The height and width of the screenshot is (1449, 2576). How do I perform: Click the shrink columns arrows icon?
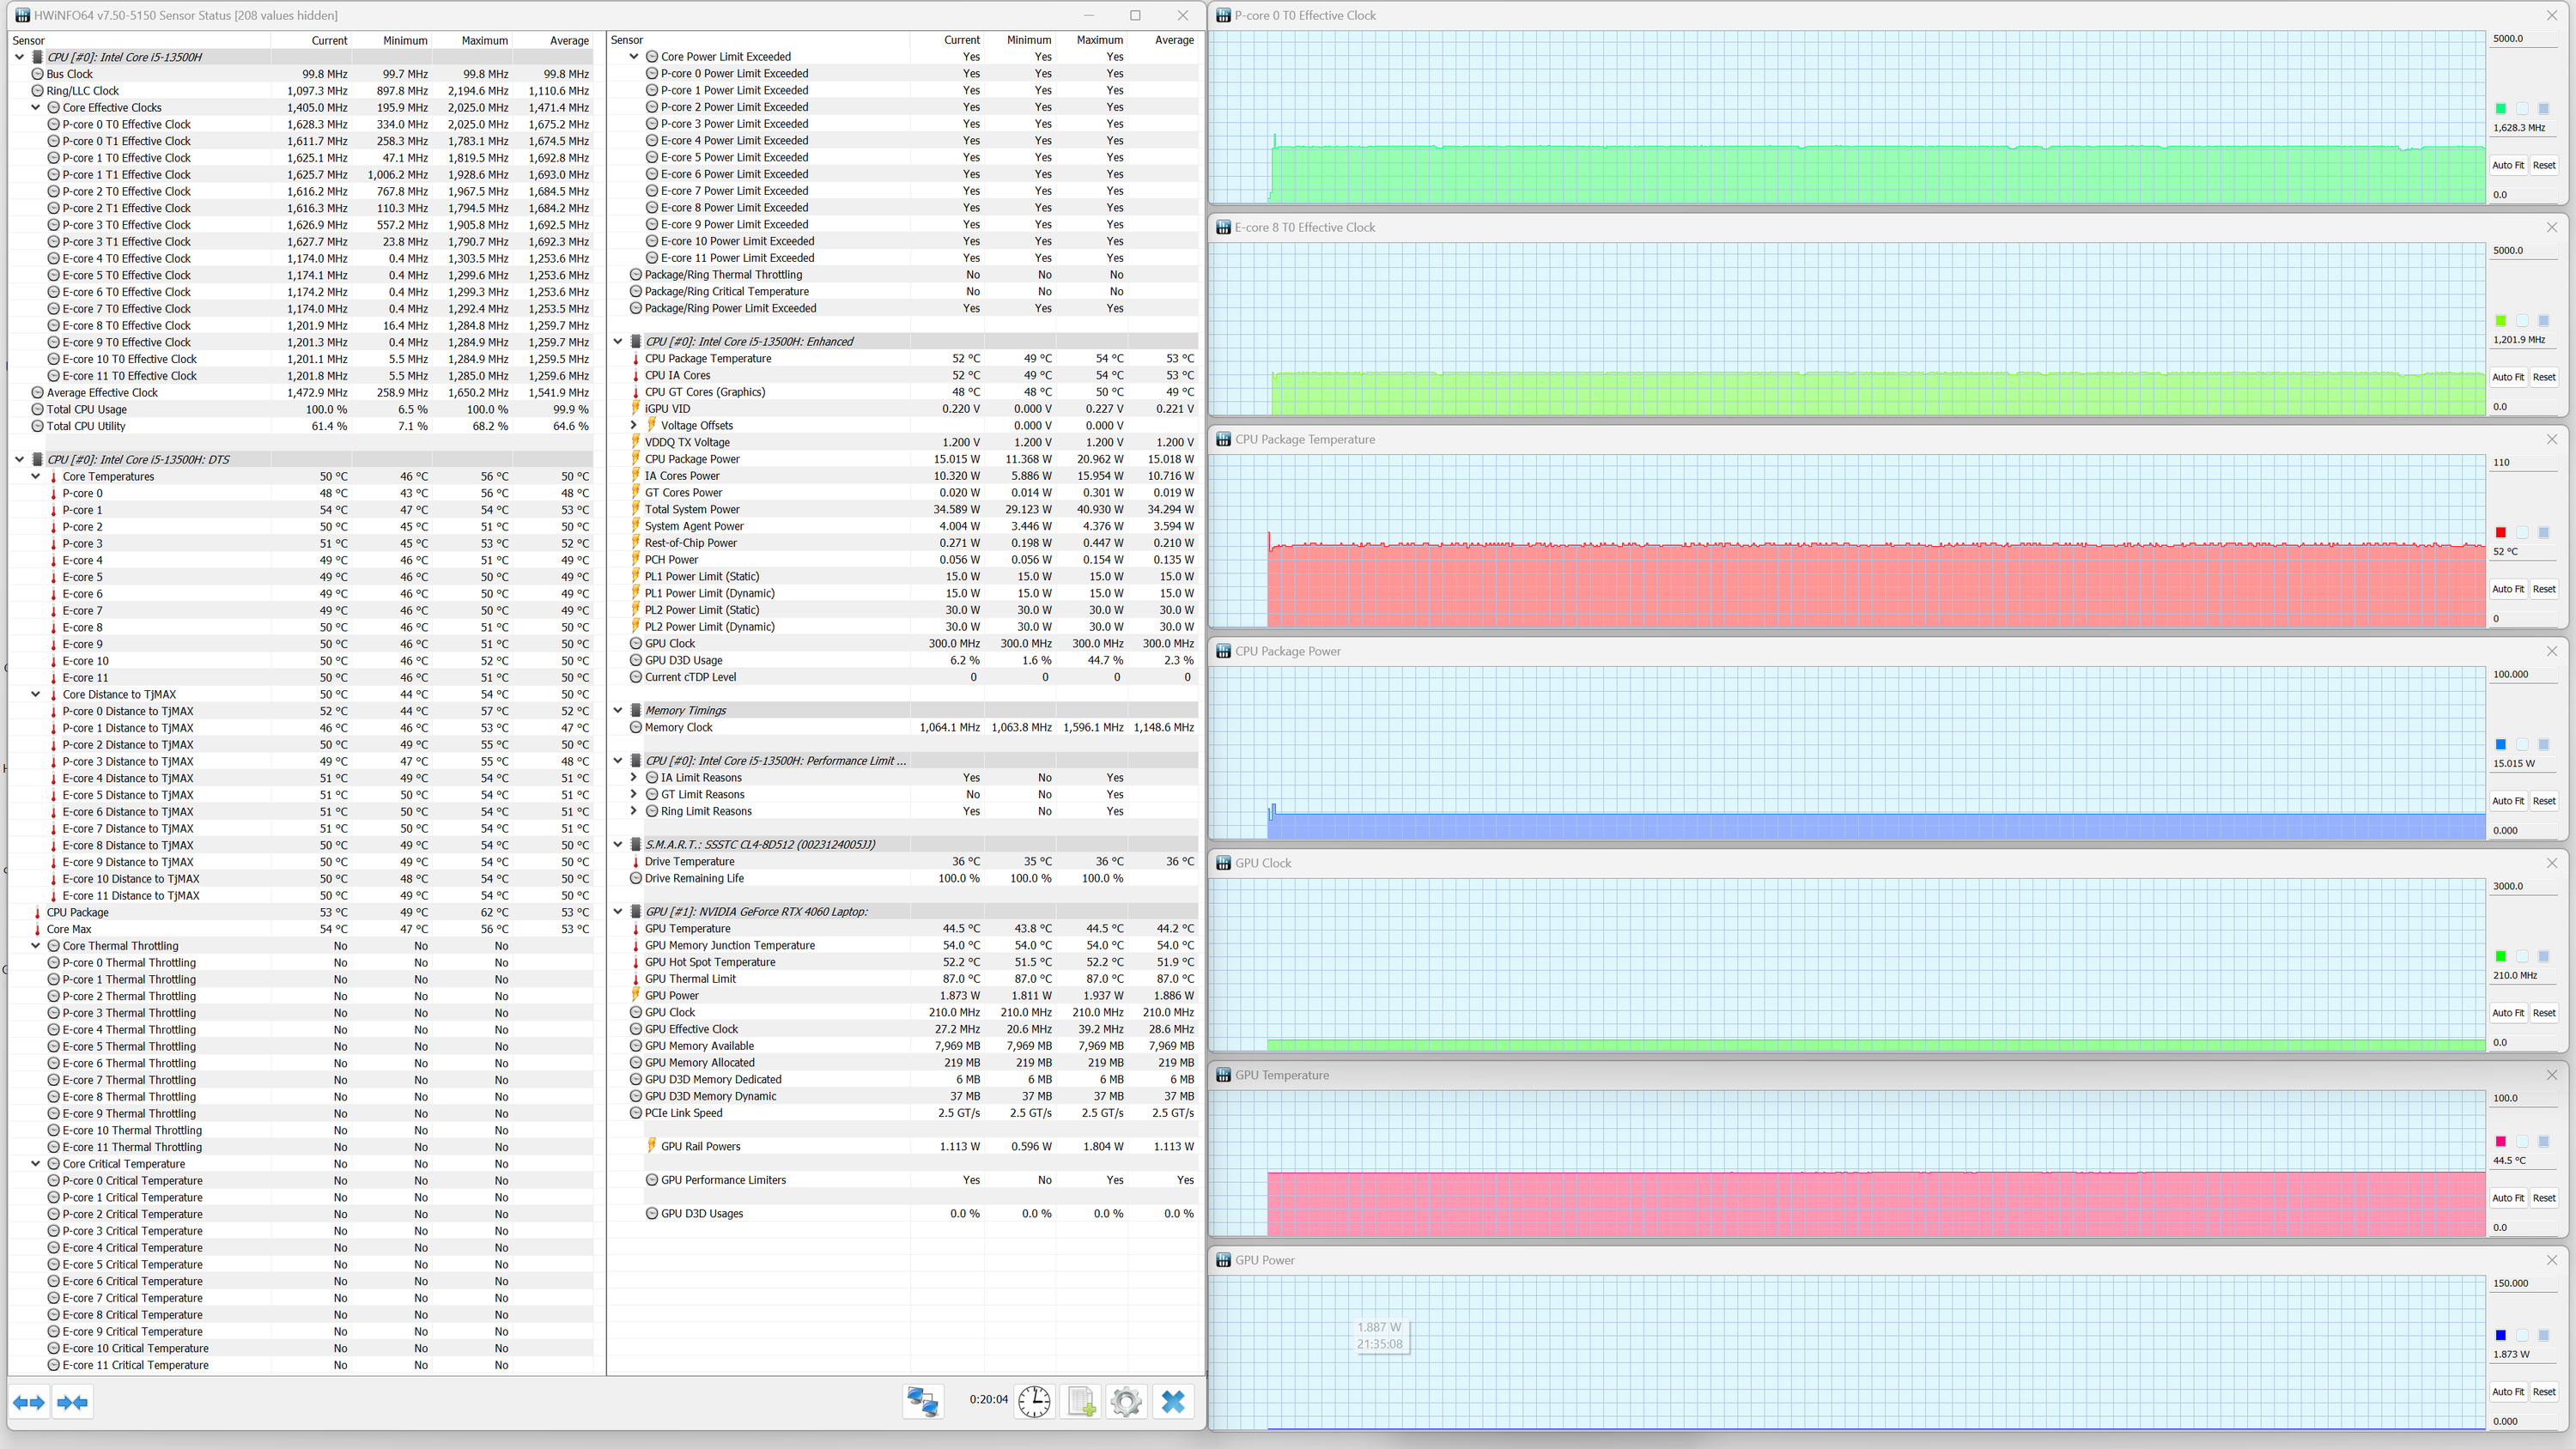73,1402
